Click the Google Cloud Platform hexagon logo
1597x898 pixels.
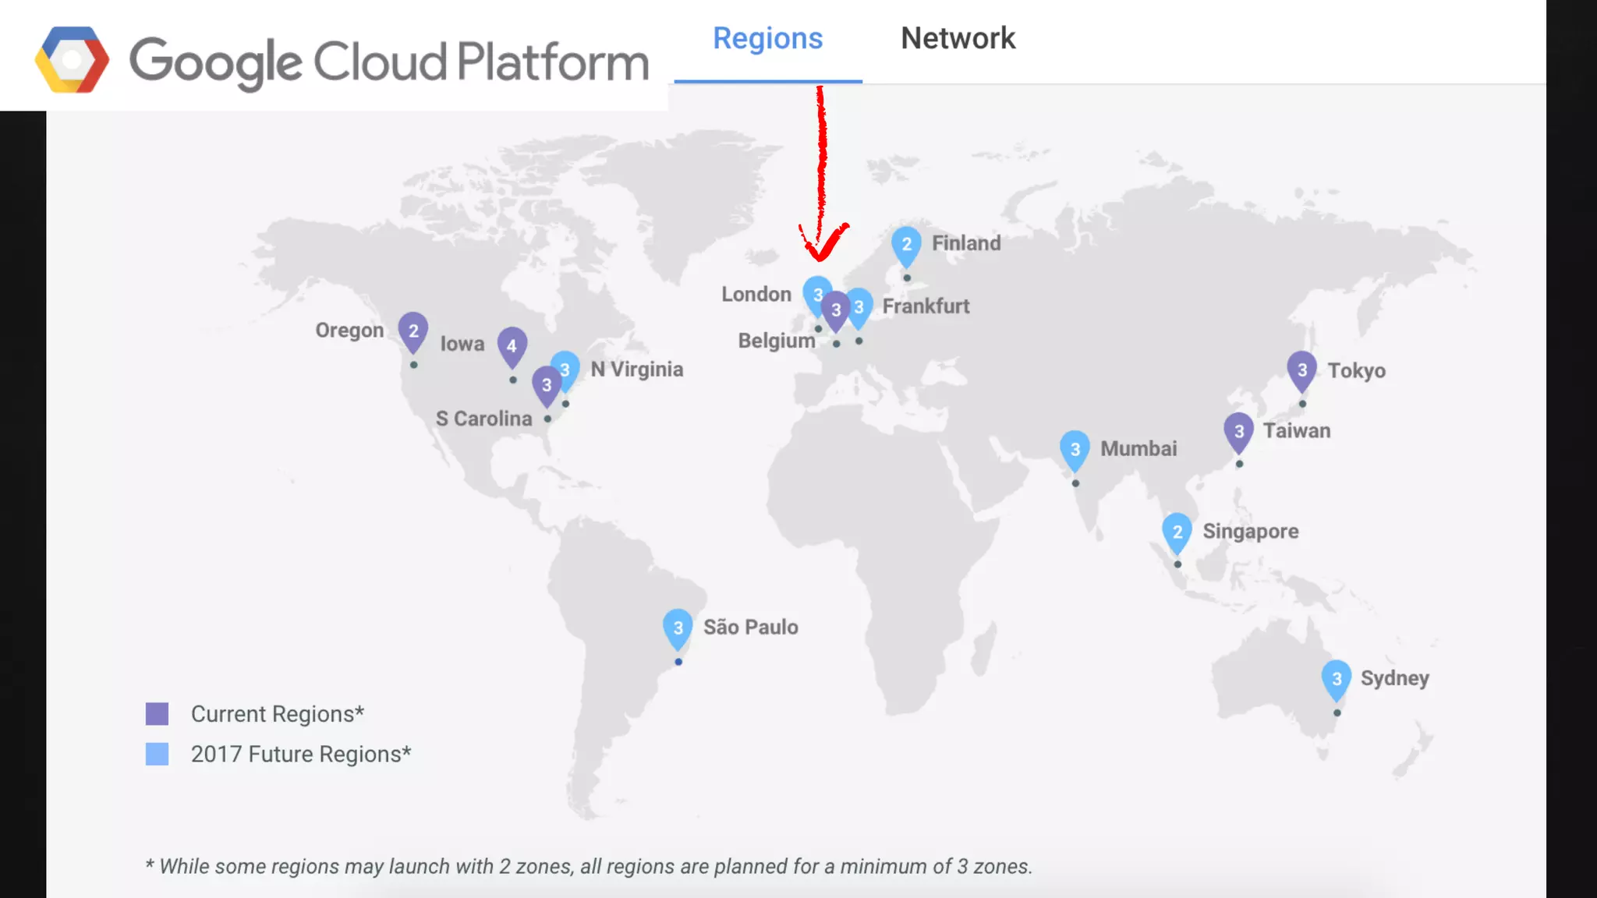click(72, 60)
